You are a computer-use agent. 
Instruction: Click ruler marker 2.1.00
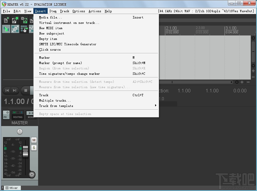pos(172,28)
